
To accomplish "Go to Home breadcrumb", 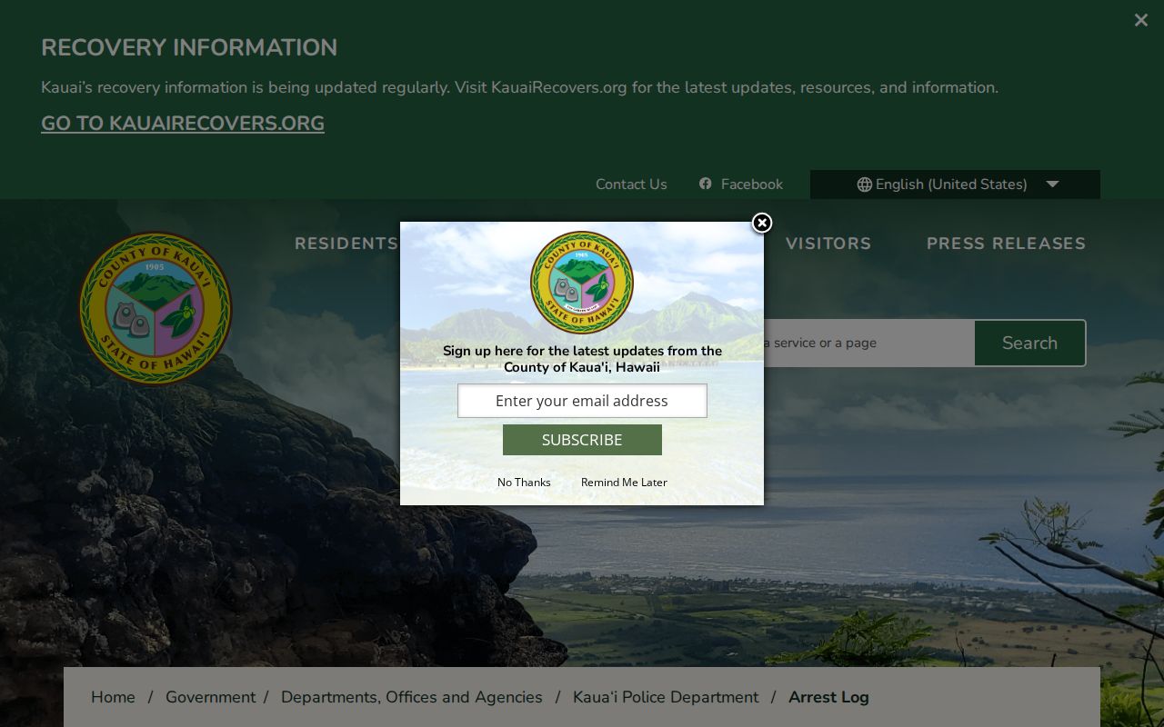I will 113,697.
